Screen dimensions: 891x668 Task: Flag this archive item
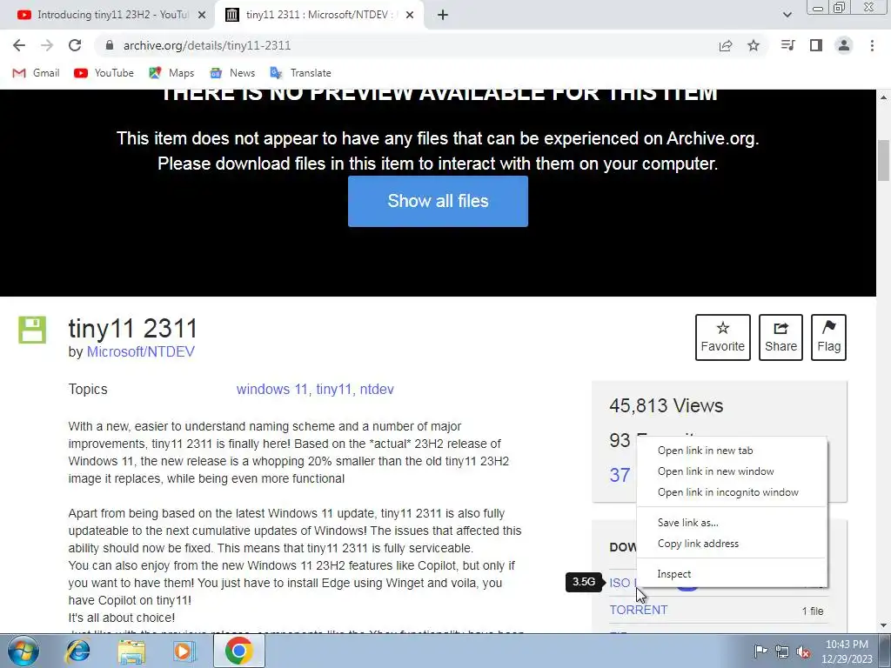pyautogui.click(x=828, y=337)
